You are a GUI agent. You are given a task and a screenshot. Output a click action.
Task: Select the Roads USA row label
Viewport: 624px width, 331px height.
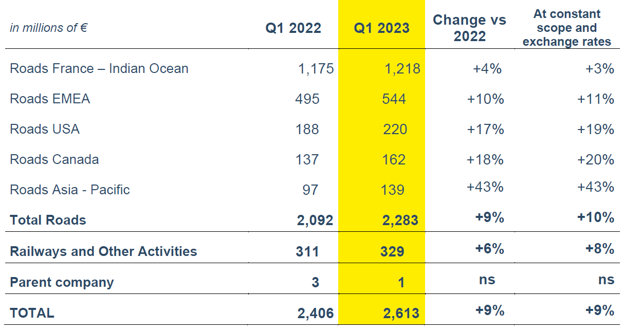(x=45, y=129)
